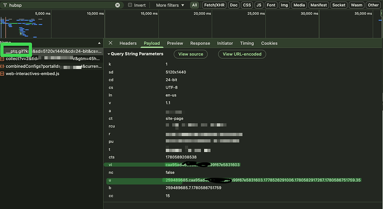
Task: Switch to the Response tab
Action: tap(200, 43)
